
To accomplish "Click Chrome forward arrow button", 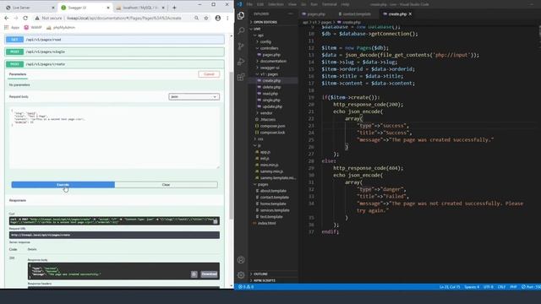I will click(16, 18).
